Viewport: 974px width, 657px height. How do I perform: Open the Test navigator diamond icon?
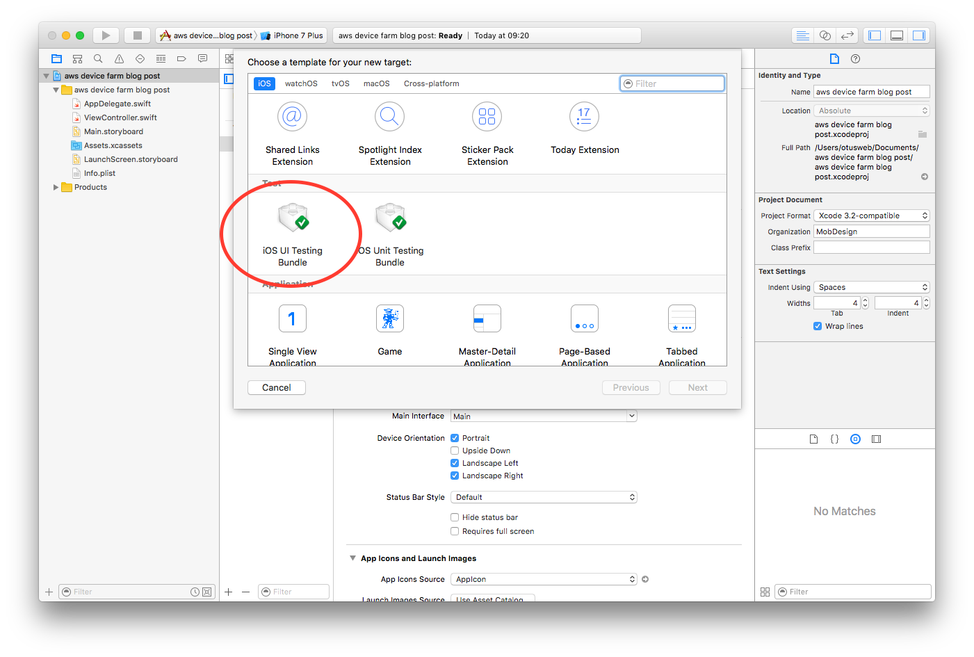coord(140,59)
